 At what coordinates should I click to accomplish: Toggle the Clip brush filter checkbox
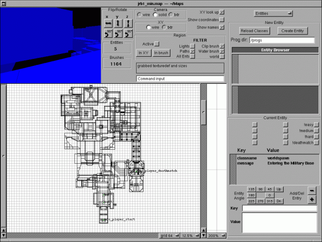222,46
